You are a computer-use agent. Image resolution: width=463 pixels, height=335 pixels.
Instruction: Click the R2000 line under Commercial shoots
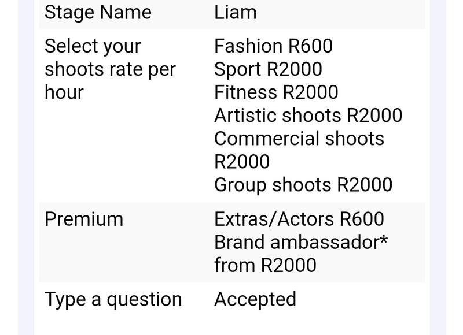[242, 161]
